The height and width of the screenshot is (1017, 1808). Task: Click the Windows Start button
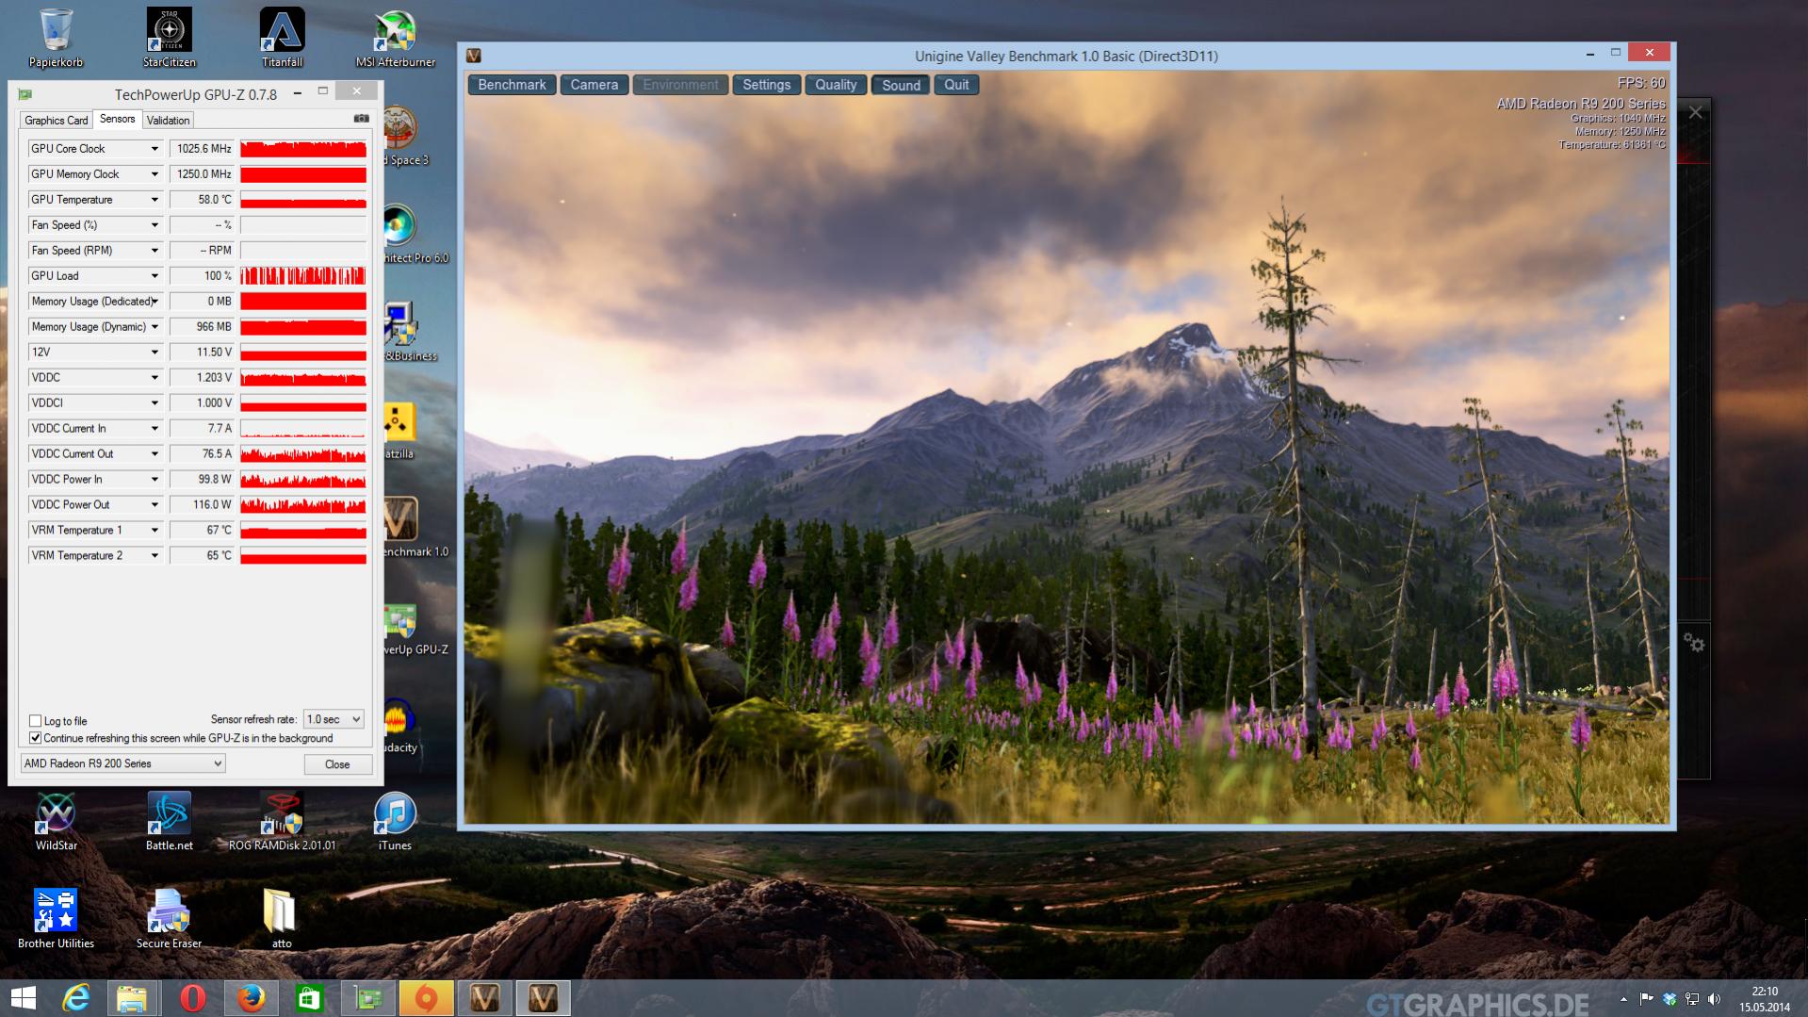click(23, 998)
